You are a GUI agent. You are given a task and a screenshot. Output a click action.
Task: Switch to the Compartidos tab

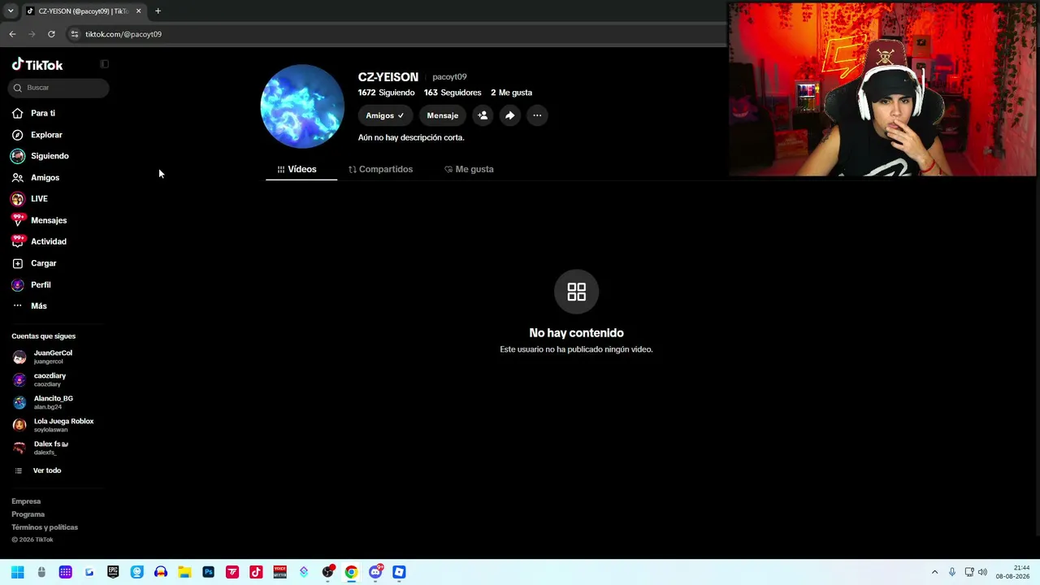(380, 169)
